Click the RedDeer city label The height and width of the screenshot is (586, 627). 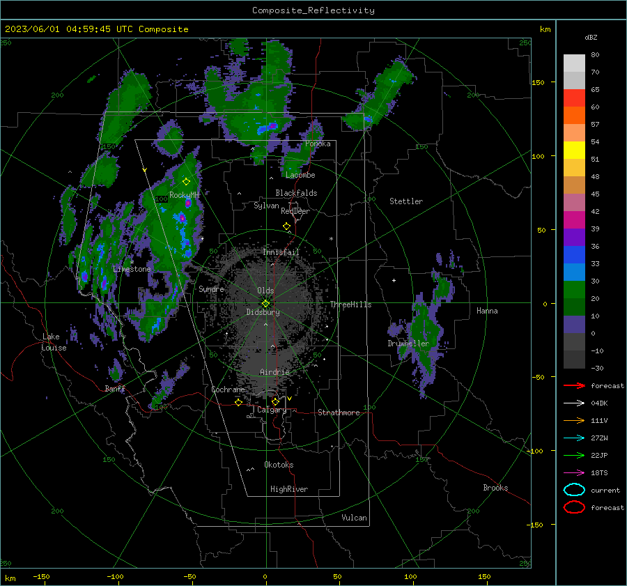pos(295,211)
